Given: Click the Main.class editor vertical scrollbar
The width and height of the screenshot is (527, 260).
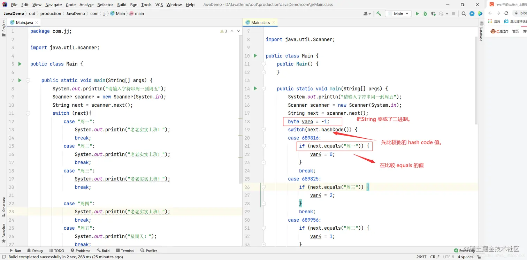Looking at the screenshot, I should coord(476,80).
